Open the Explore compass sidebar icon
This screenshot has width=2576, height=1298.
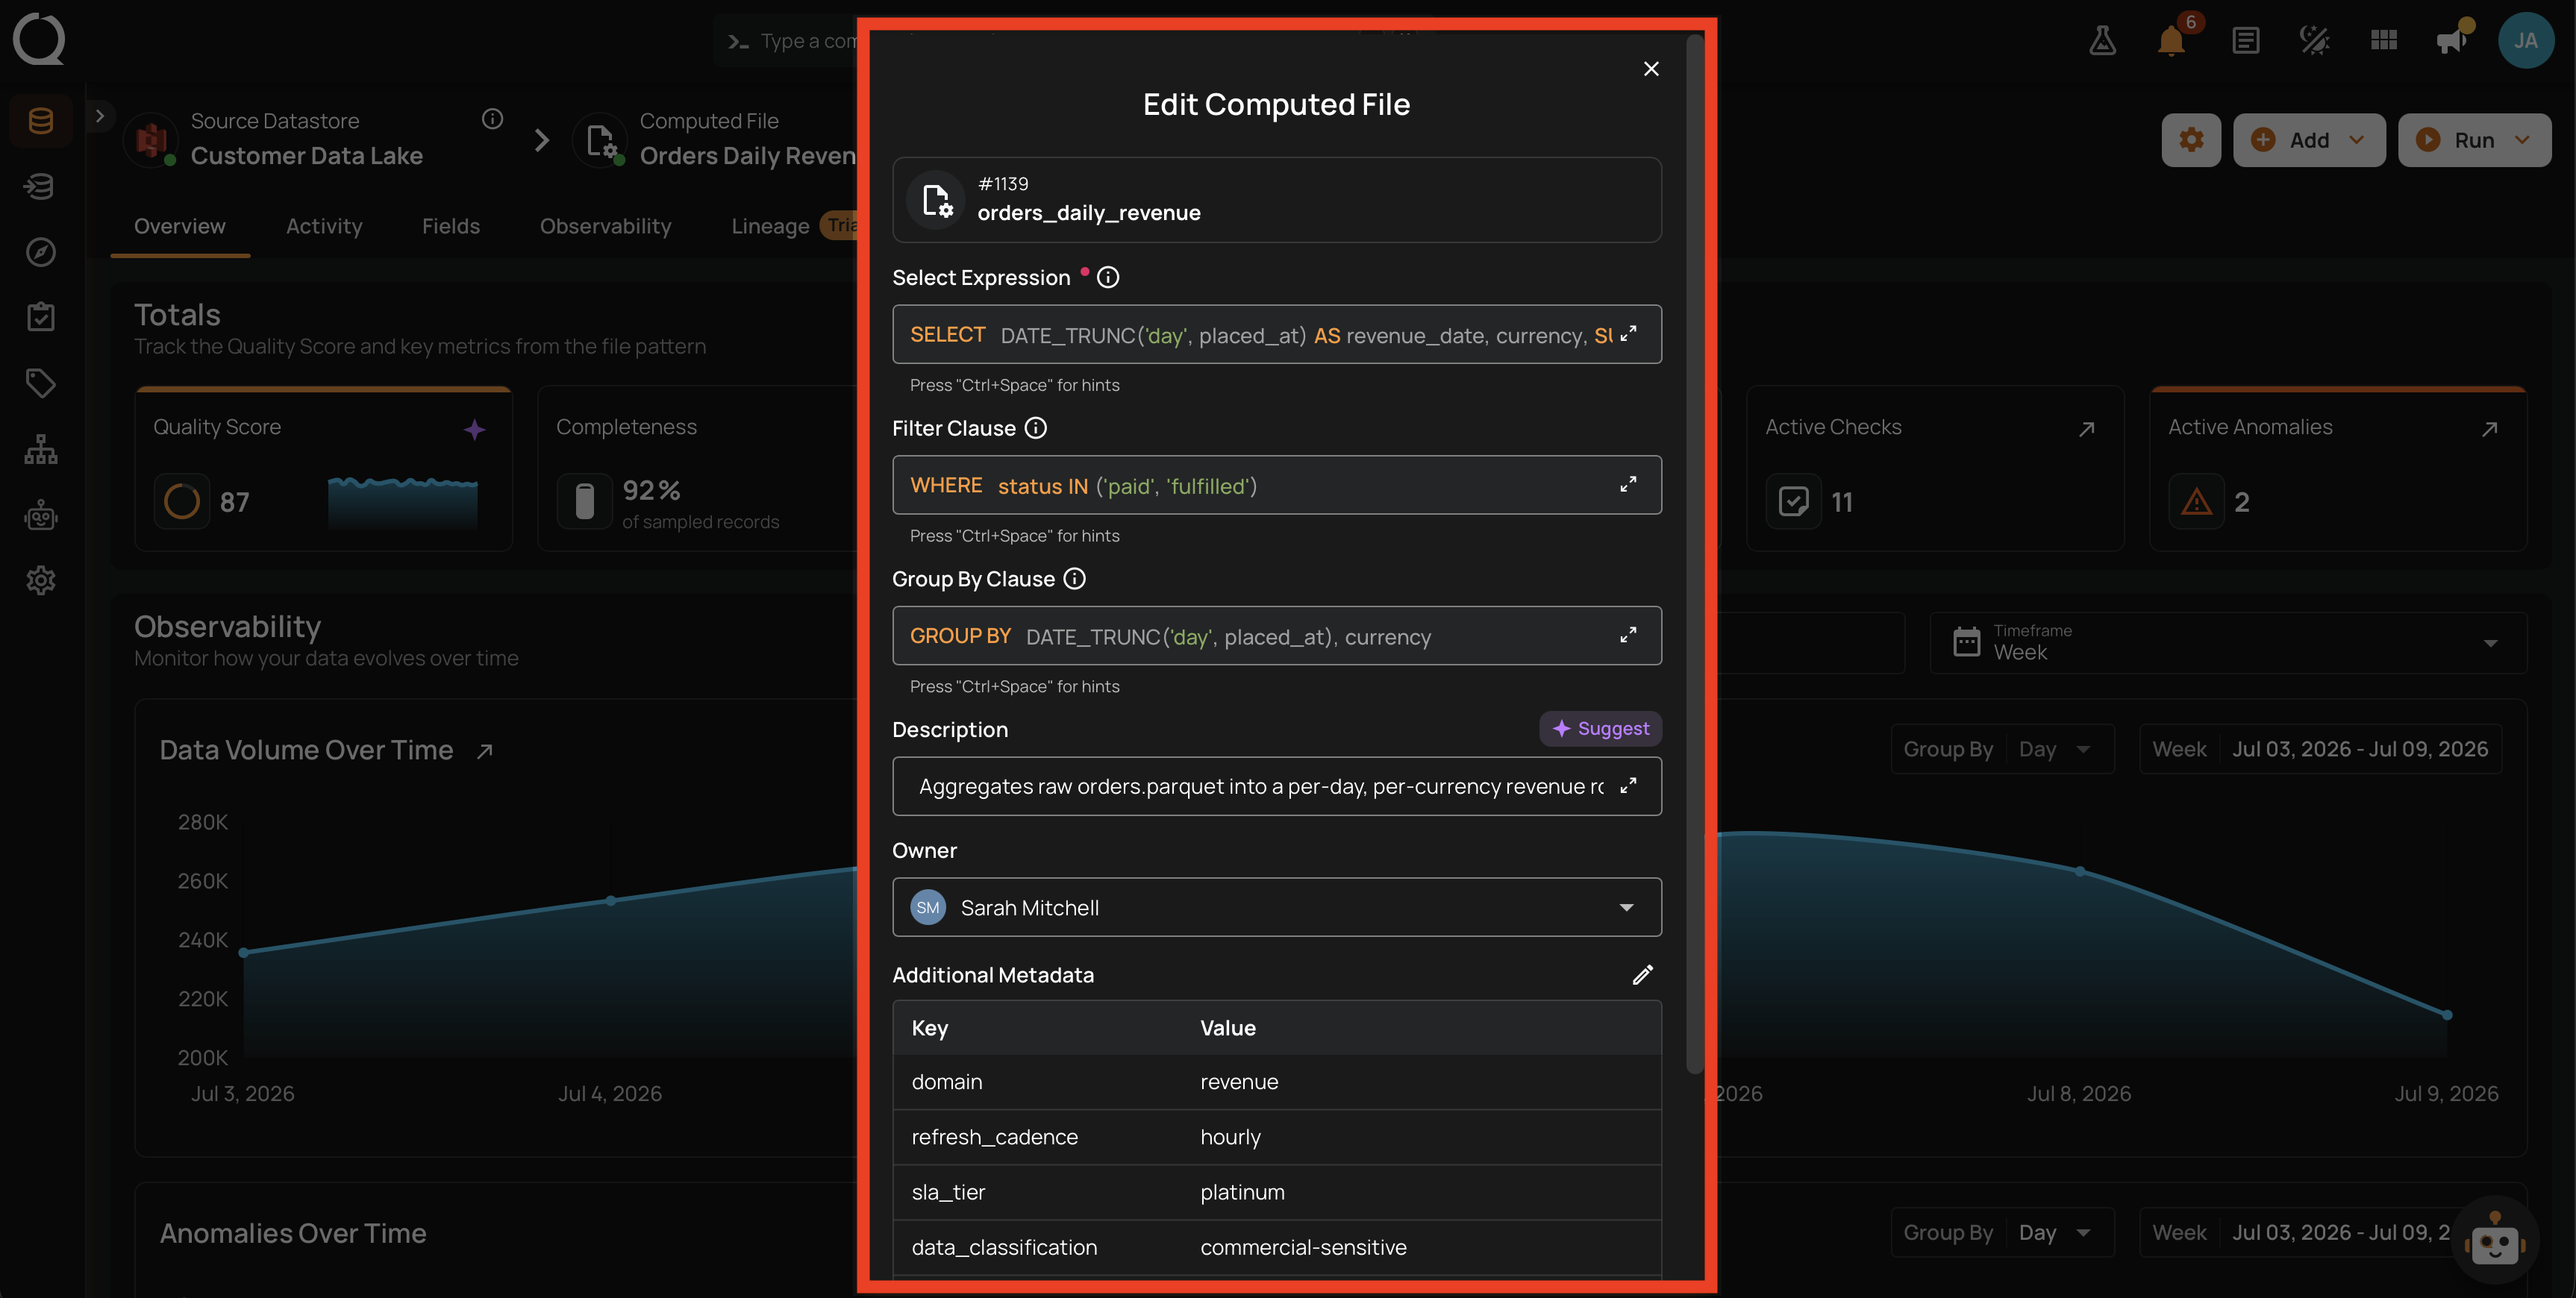point(40,252)
